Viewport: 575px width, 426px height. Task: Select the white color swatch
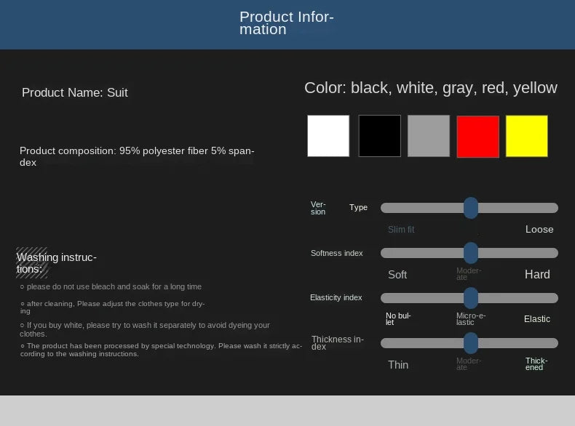pyautogui.click(x=328, y=136)
